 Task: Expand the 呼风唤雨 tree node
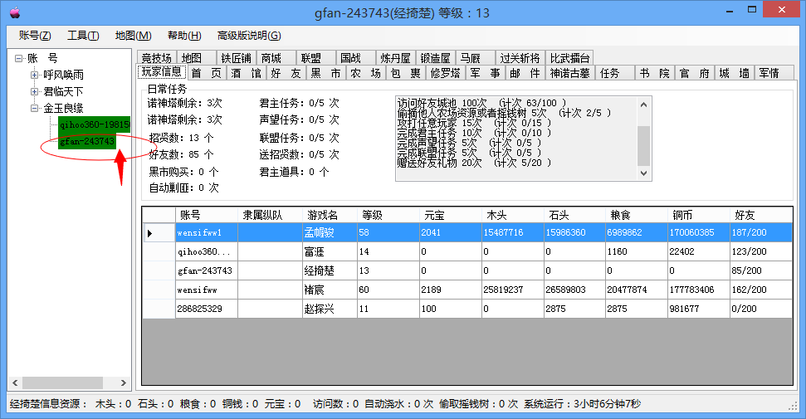point(35,75)
